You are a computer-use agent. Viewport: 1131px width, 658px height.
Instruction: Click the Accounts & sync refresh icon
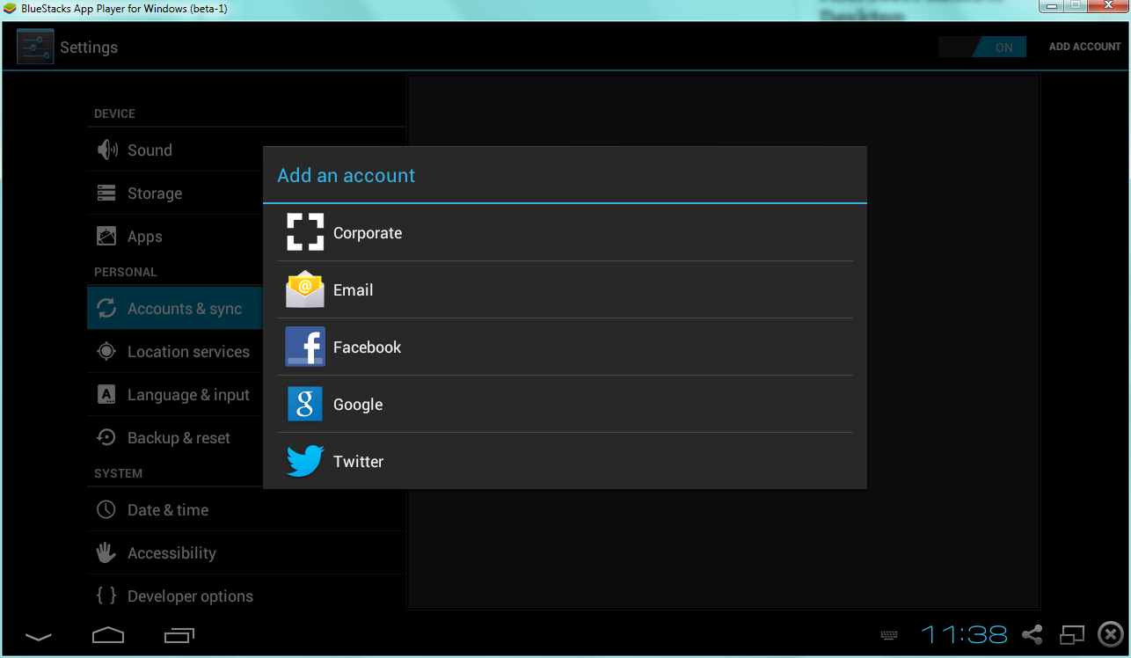106,308
